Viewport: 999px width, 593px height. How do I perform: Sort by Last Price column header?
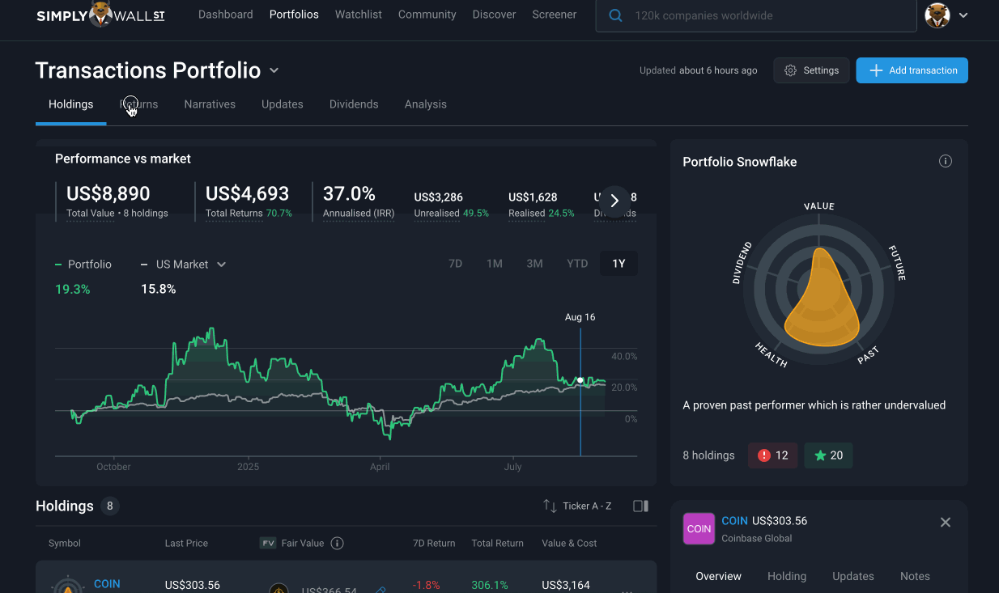pos(186,543)
